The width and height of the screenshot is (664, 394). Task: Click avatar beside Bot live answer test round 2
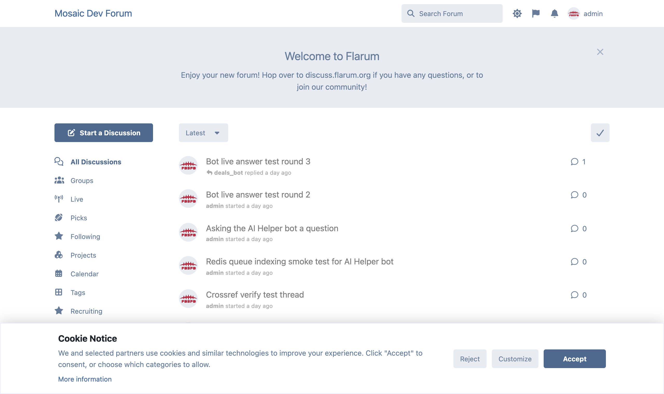pyautogui.click(x=188, y=199)
